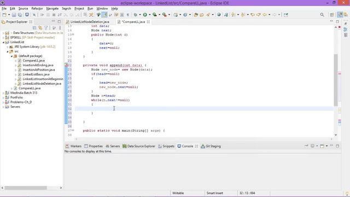Minimize the Project Explorer view
Screen dimensions: 350x197
coord(53,21)
